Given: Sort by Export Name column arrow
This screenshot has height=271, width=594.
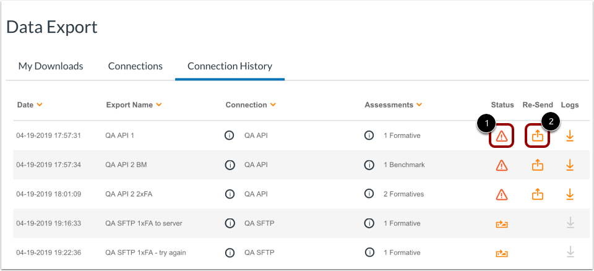Looking at the screenshot, I should [159, 105].
